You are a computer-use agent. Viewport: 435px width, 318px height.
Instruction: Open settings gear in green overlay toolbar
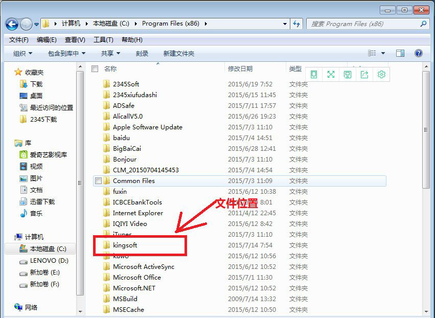tap(381, 74)
